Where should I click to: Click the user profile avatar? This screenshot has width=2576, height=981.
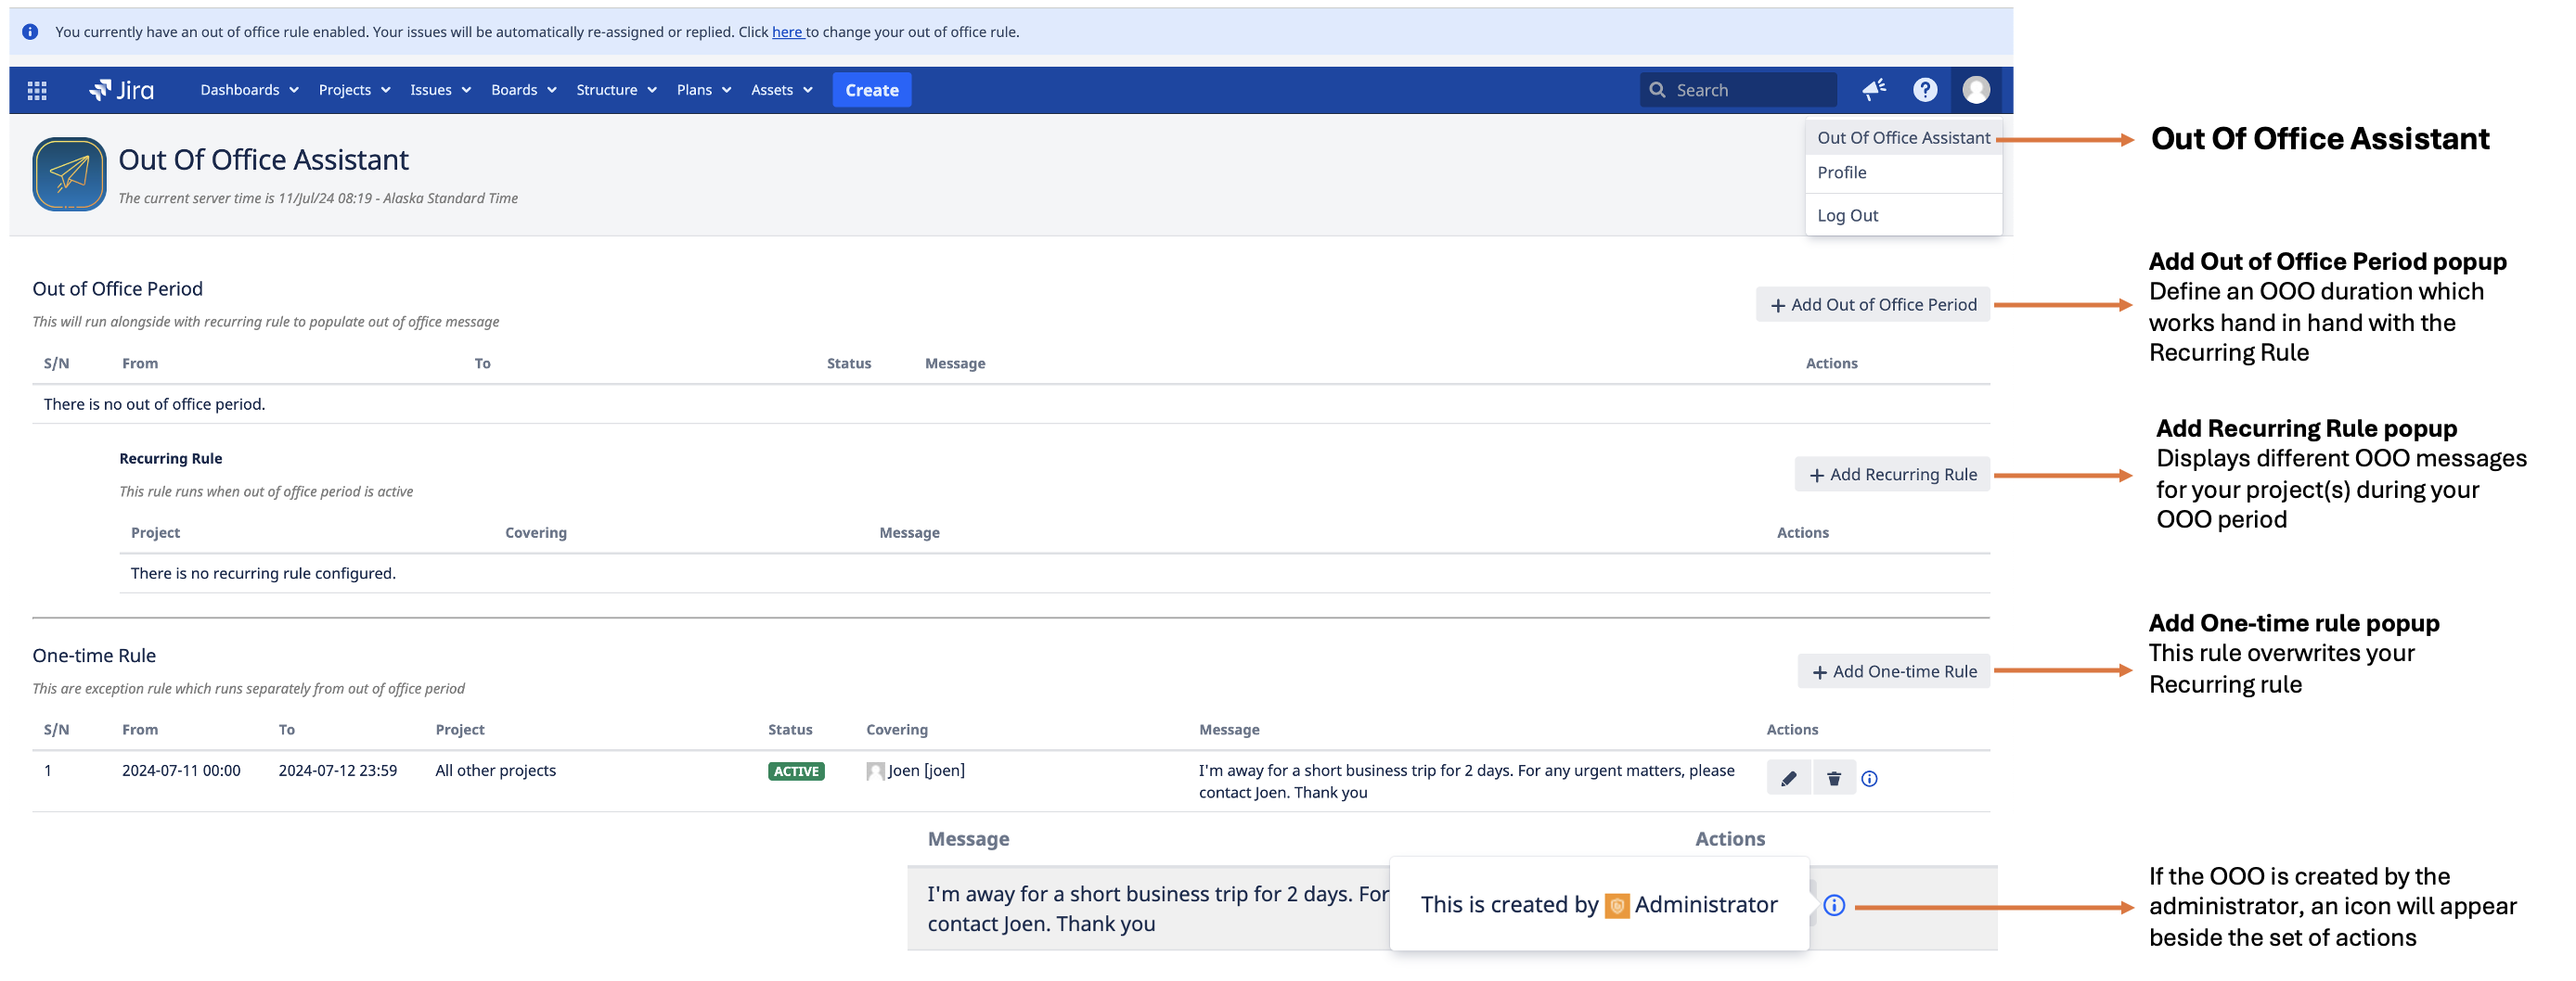coord(1975,90)
